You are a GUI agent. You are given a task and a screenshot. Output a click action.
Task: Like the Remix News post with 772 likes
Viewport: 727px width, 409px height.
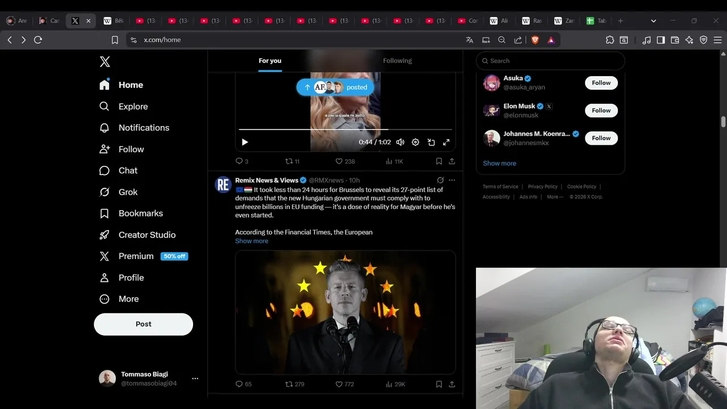click(x=344, y=384)
